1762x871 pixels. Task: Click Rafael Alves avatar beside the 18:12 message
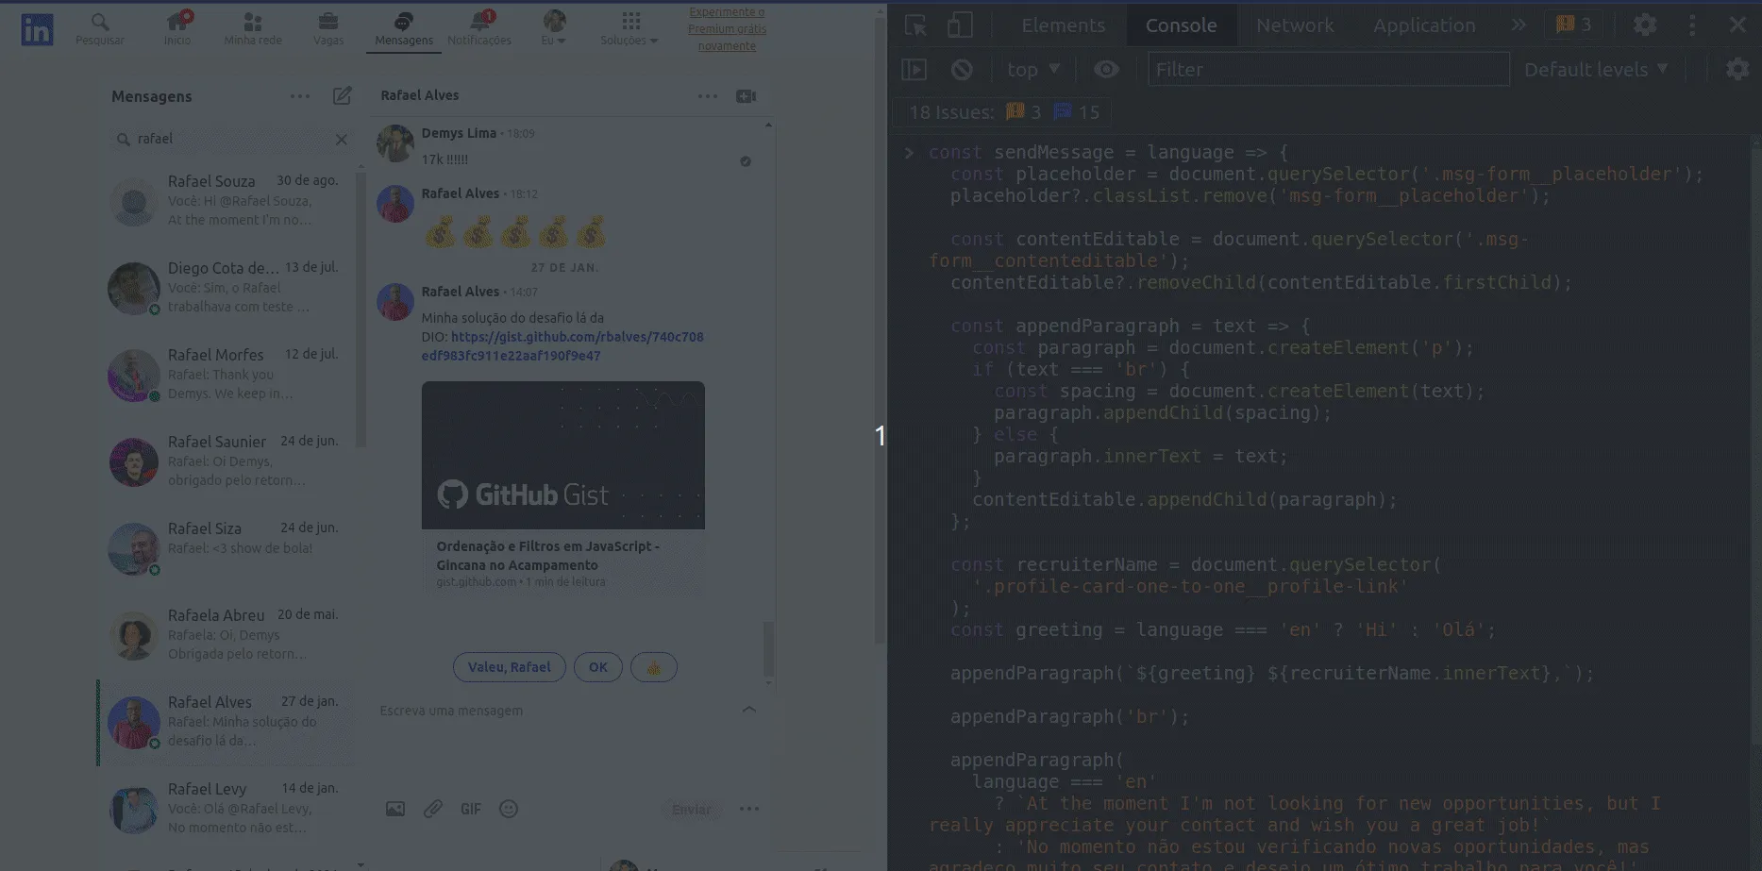point(395,204)
